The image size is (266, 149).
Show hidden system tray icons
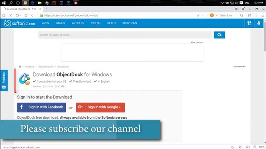pyautogui.click(x=222, y=3)
